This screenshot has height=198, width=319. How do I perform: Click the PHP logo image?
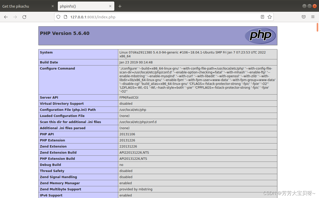click(x=260, y=35)
